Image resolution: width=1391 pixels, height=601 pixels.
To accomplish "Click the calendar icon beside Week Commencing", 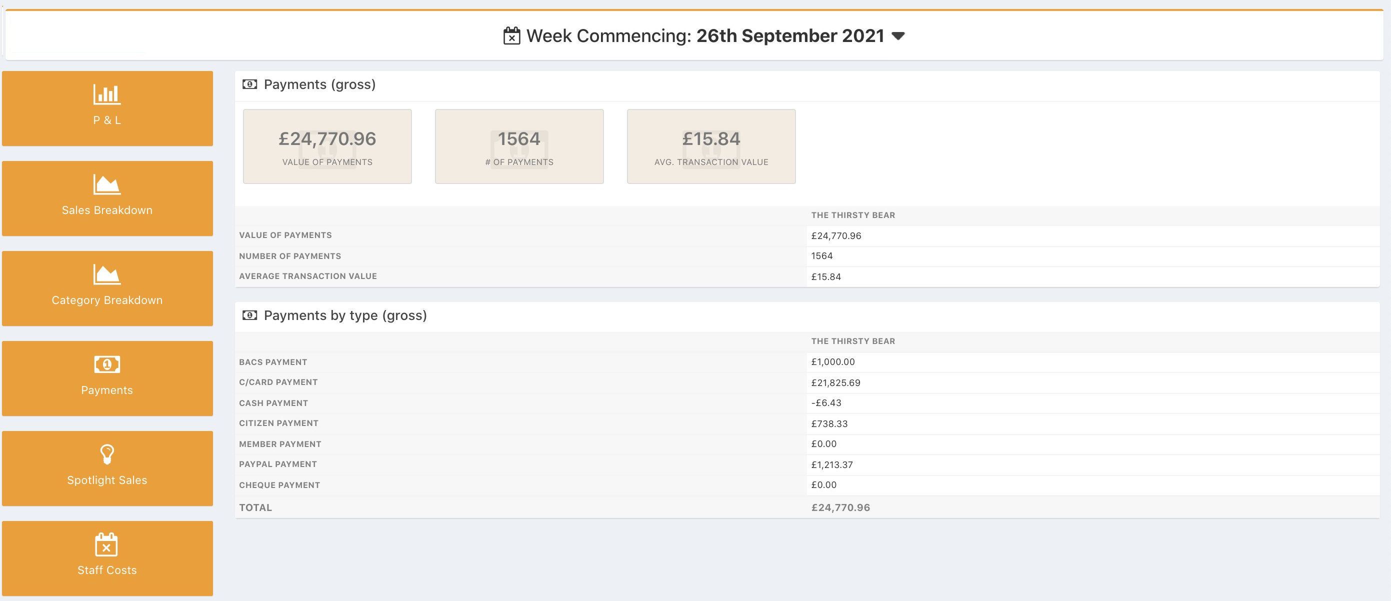I will point(511,36).
